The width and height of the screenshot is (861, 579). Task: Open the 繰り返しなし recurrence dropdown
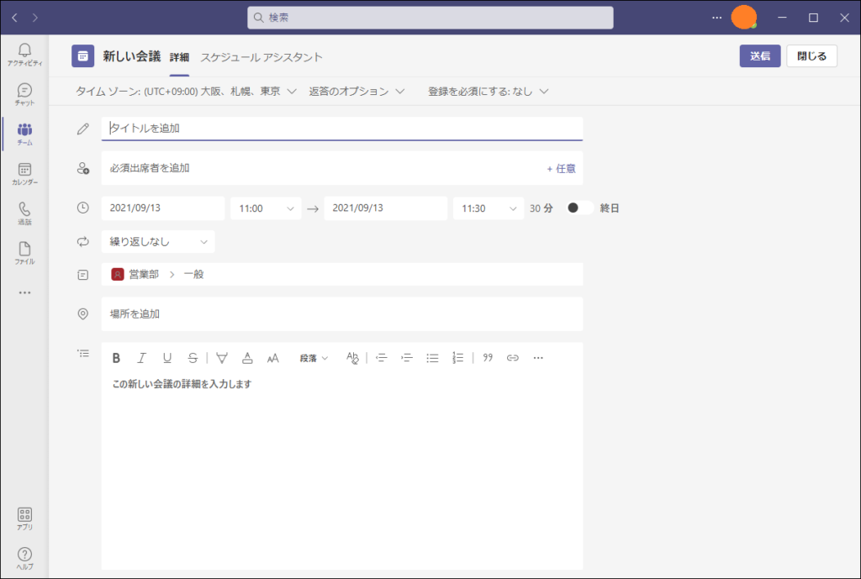pos(158,241)
